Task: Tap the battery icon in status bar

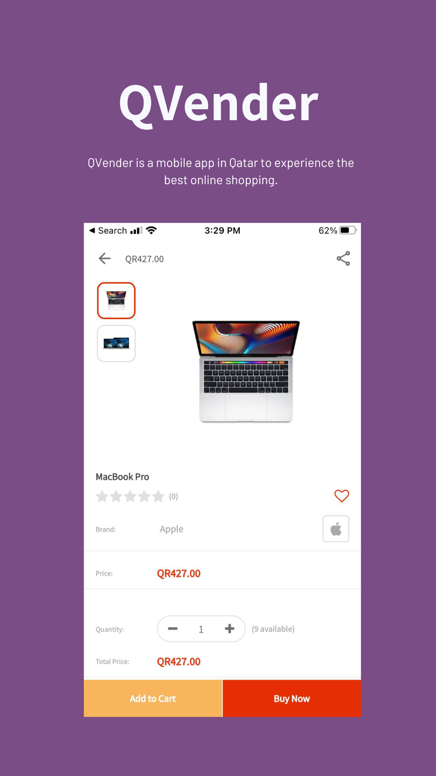Action: tap(348, 230)
